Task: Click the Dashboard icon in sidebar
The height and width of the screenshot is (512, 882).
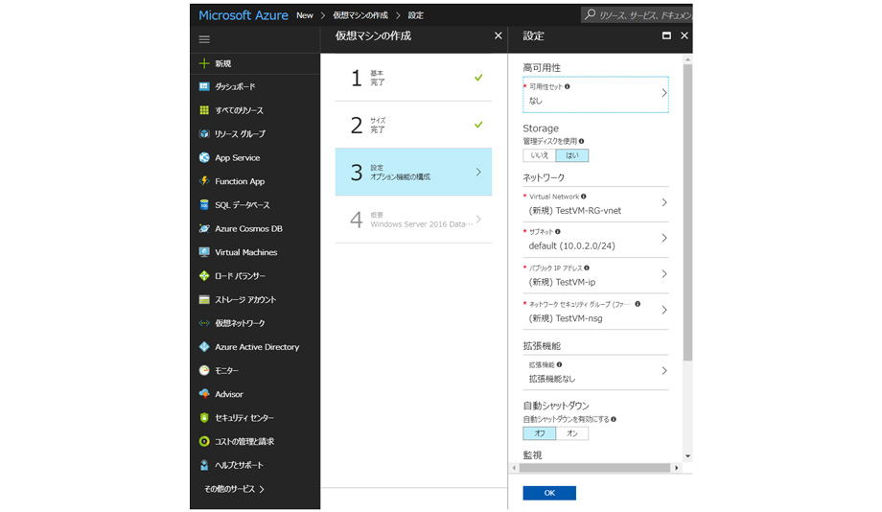Action: coord(204,87)
